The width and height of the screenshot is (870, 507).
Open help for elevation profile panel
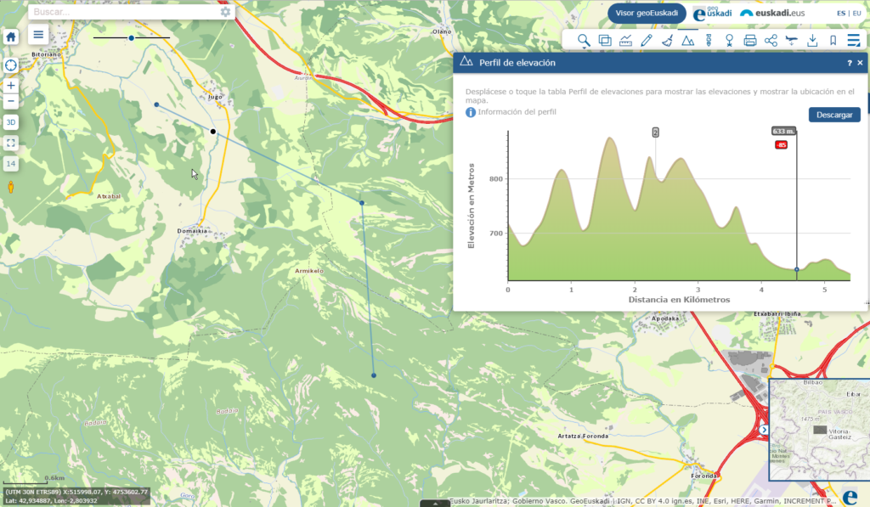point(850,63)
